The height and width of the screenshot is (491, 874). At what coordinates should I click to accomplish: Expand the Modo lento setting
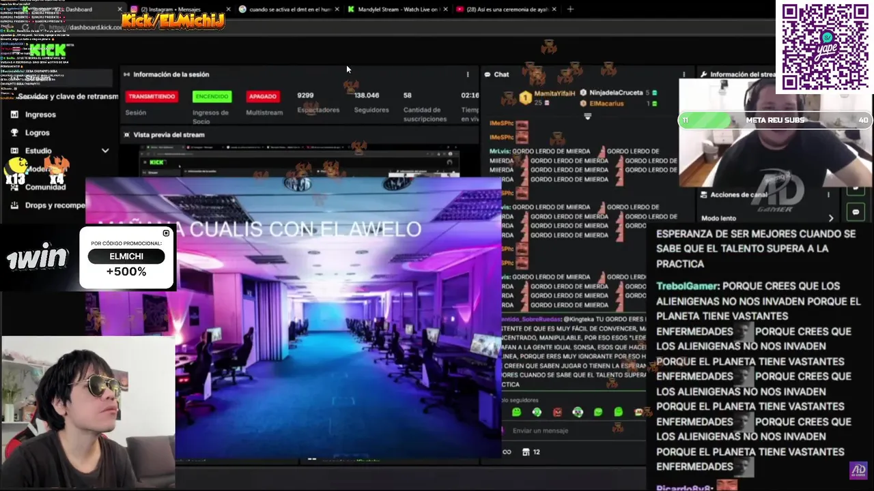pyautogui.click(x=831, y=218)
